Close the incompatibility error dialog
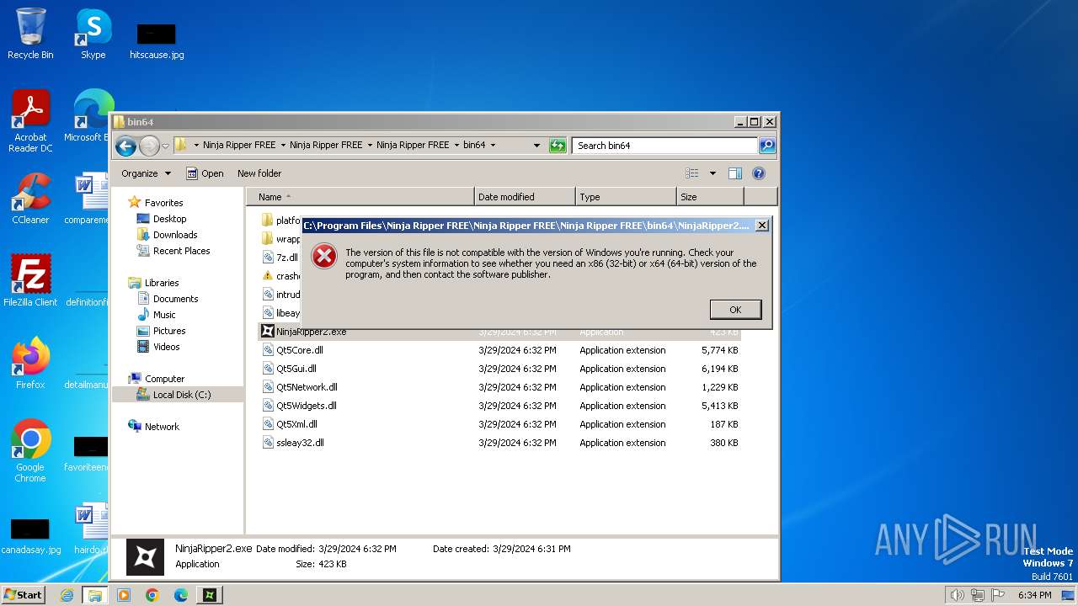Screen dimensions: 1078x606 761,226
